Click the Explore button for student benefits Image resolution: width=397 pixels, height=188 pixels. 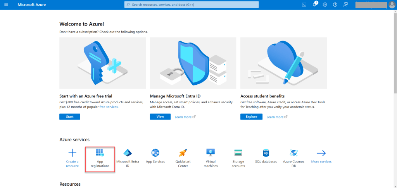click(251, 116)
